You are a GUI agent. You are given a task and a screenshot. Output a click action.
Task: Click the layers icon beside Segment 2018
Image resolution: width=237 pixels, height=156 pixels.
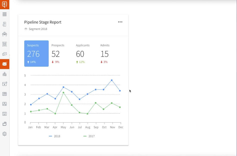[x=26, y=29]
